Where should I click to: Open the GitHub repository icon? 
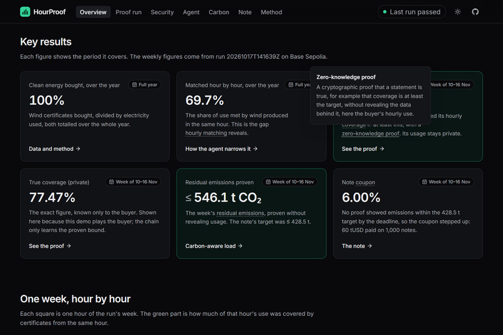click(x=475, y=12)
